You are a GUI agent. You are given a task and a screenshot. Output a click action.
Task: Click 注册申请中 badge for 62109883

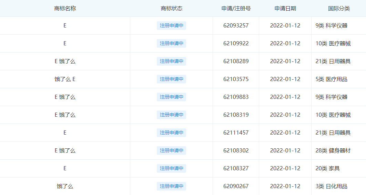171,97
